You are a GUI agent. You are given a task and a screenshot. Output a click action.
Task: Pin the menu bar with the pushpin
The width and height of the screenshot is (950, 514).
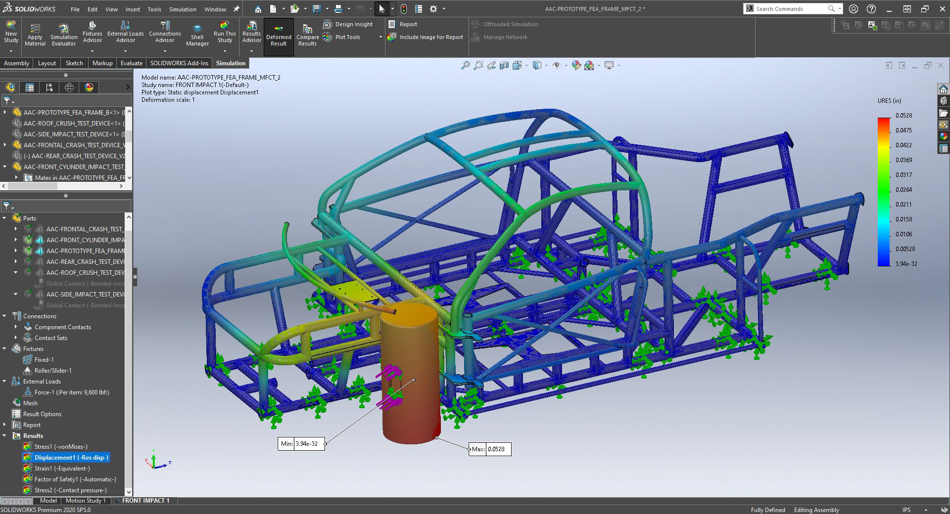[x=237, y=9]
